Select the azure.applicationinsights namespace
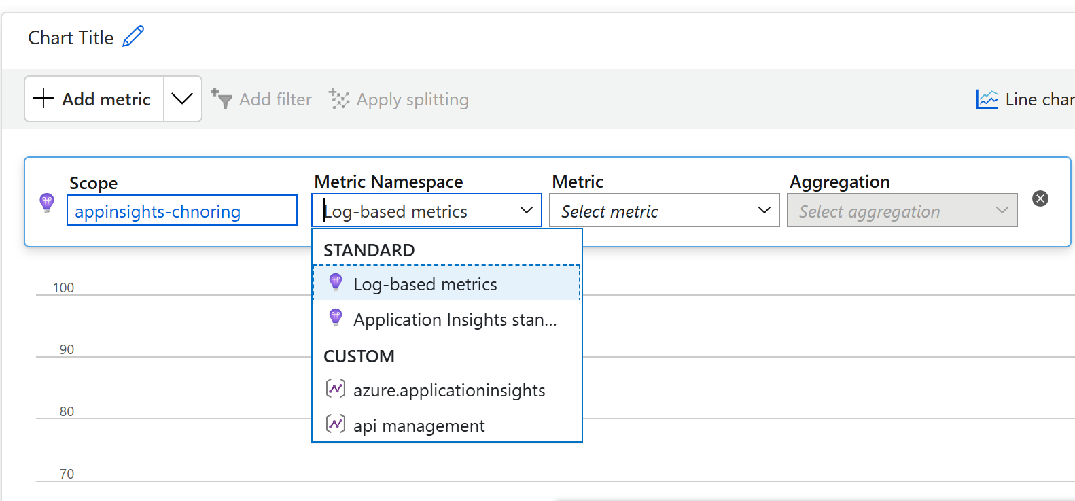 click(x=446, y=390)
